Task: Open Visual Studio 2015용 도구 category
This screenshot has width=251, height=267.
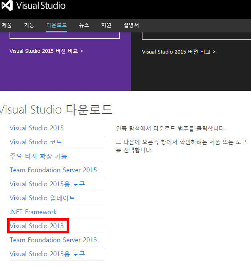Action: [47, 184]
